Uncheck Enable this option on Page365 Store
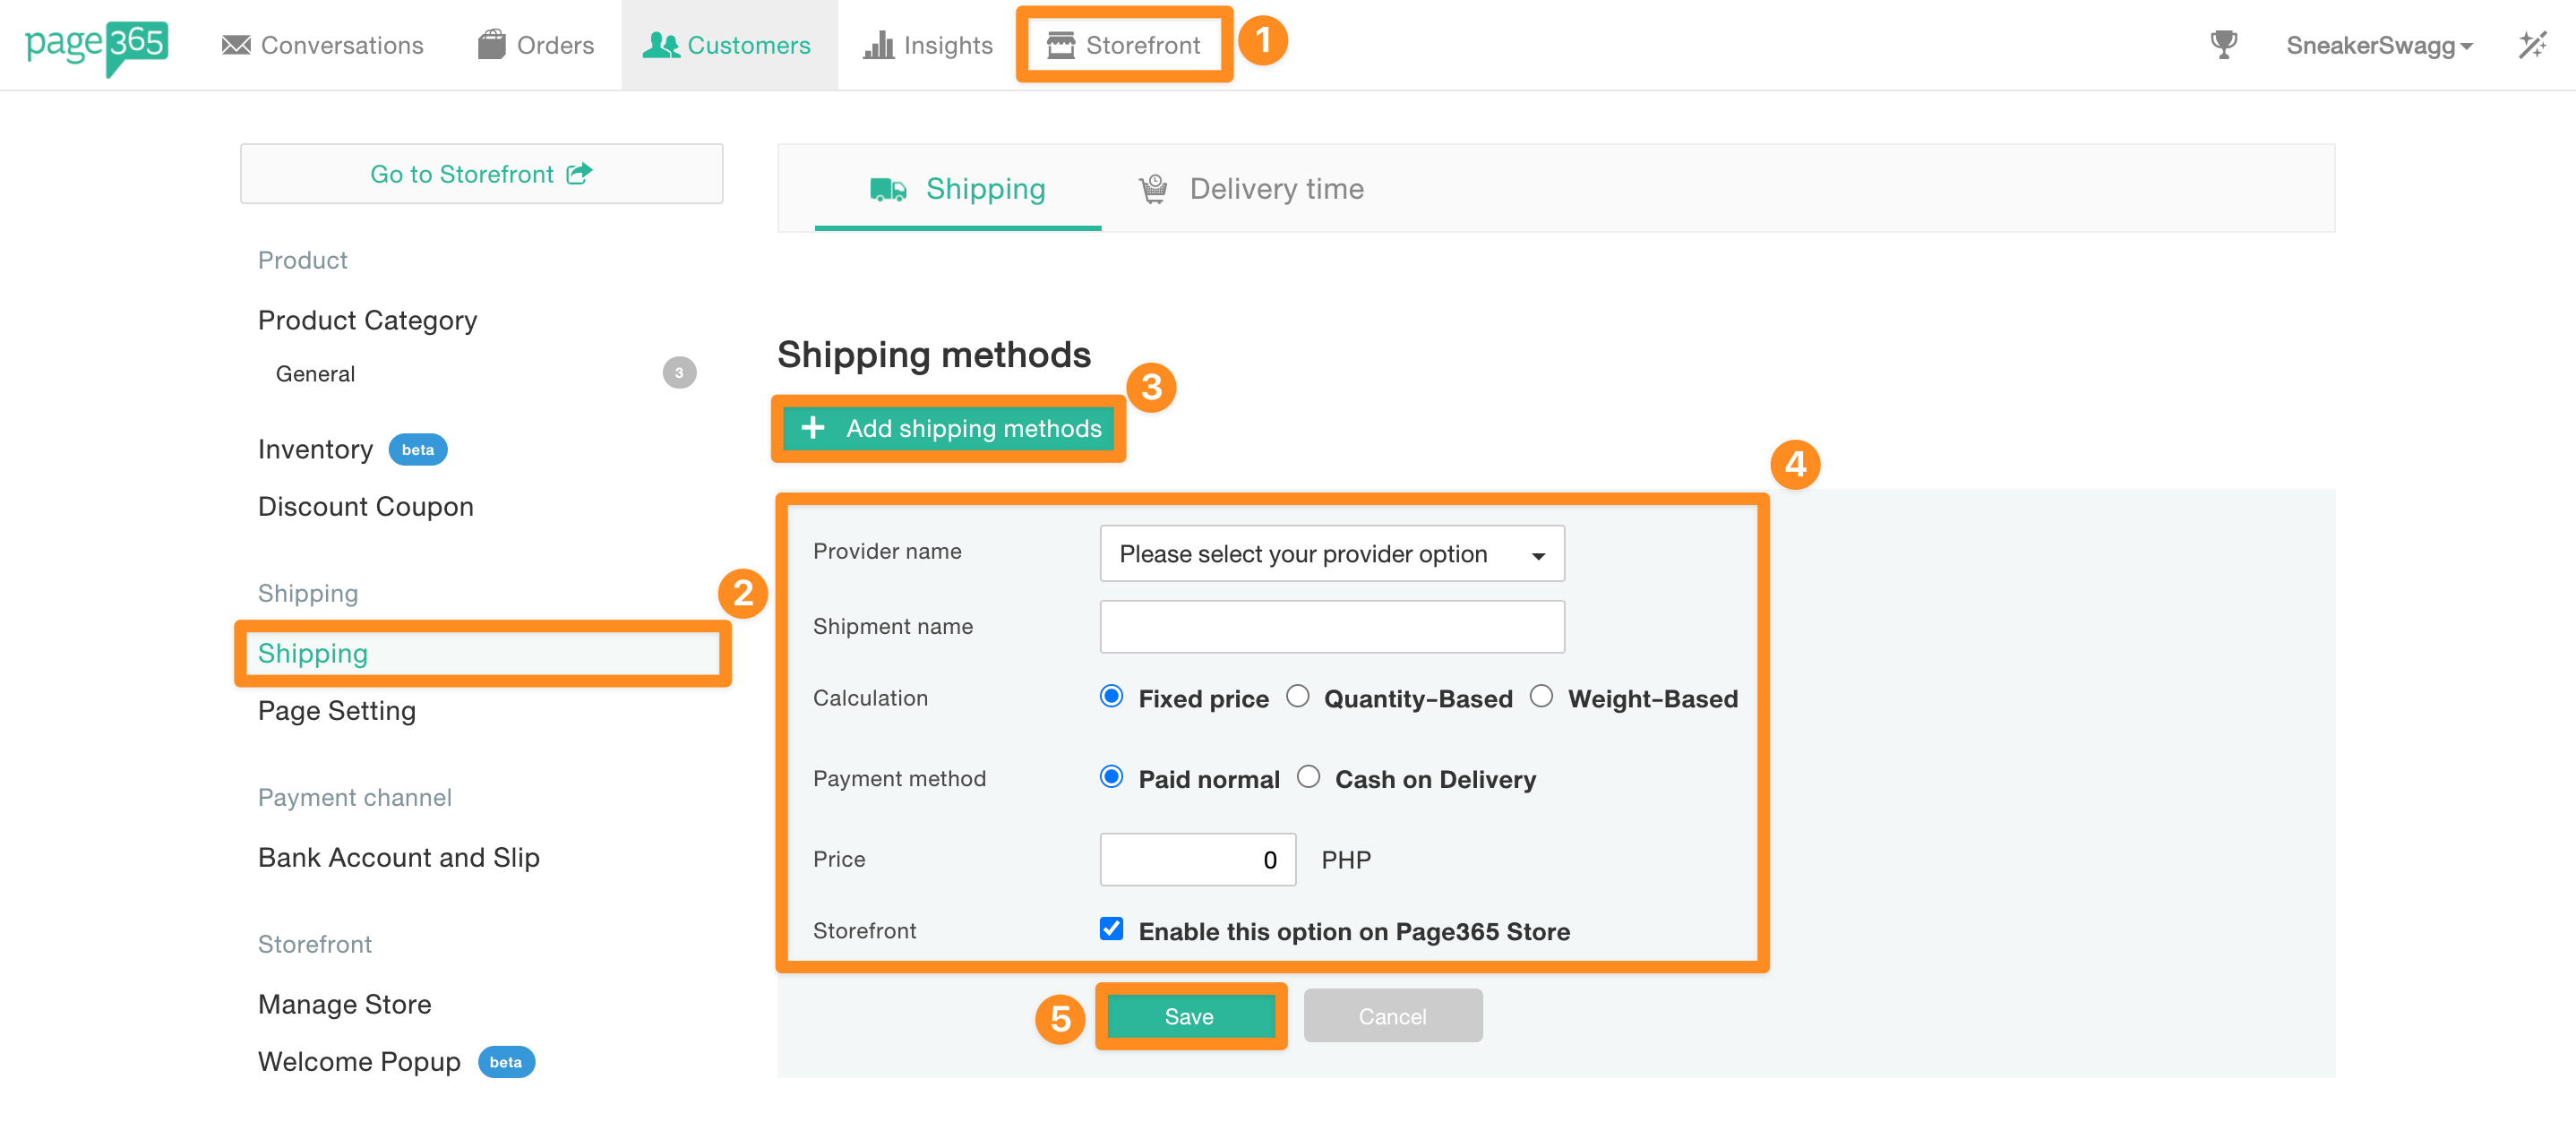This screenshot has width=2576, height=1130. point(1111,929)
